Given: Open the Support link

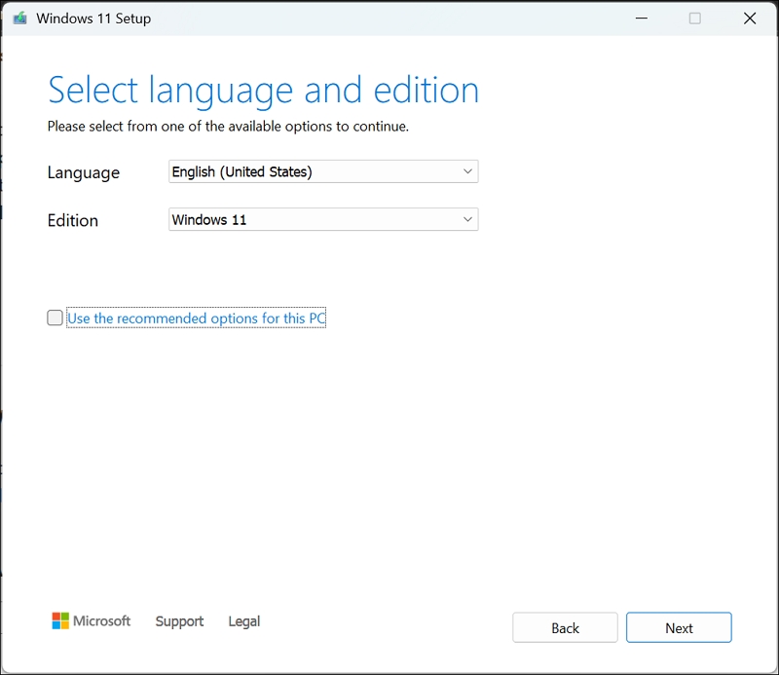Looking at the screenshot, I should [x=179, y=621].
